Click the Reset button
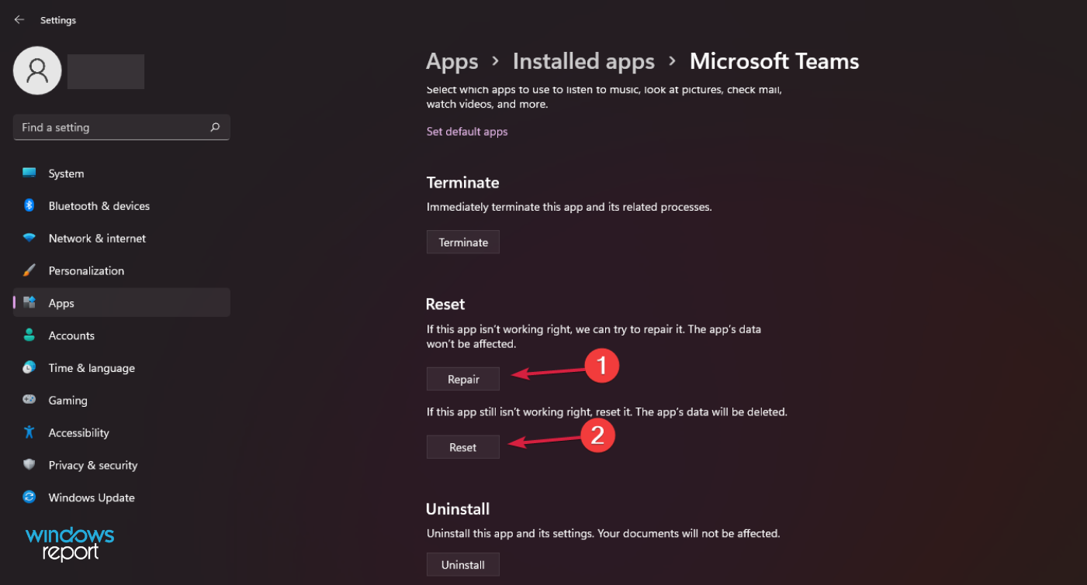Screen dimensions: 1087x585 (x=463, y=447)
